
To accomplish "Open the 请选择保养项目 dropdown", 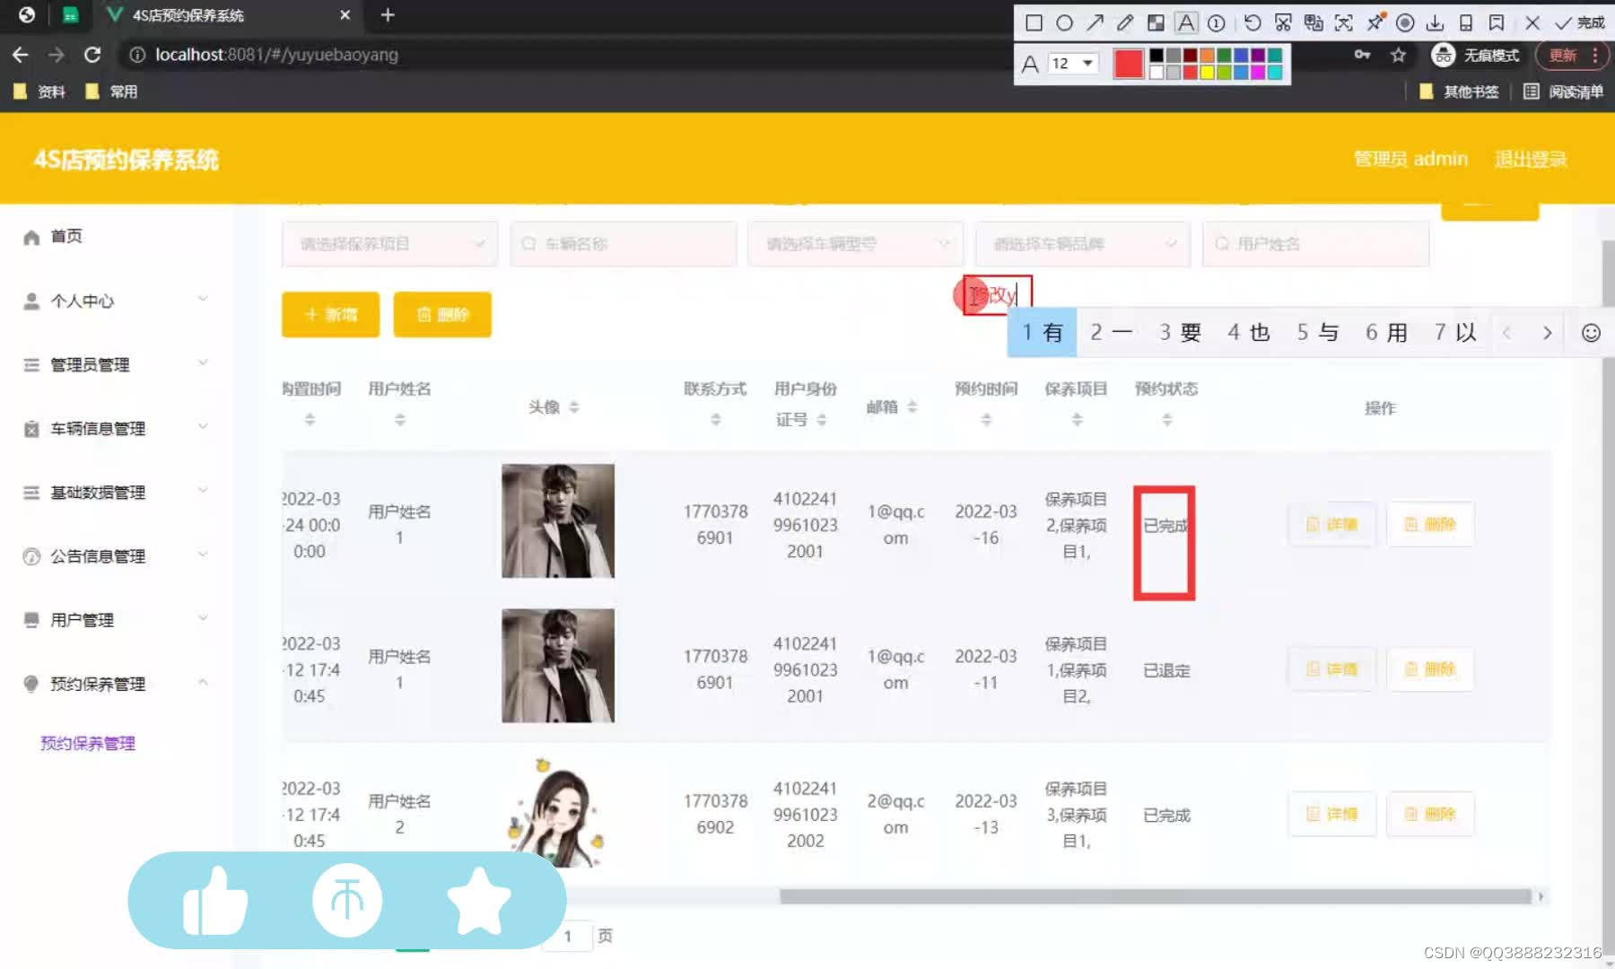I will click(389, 243).
